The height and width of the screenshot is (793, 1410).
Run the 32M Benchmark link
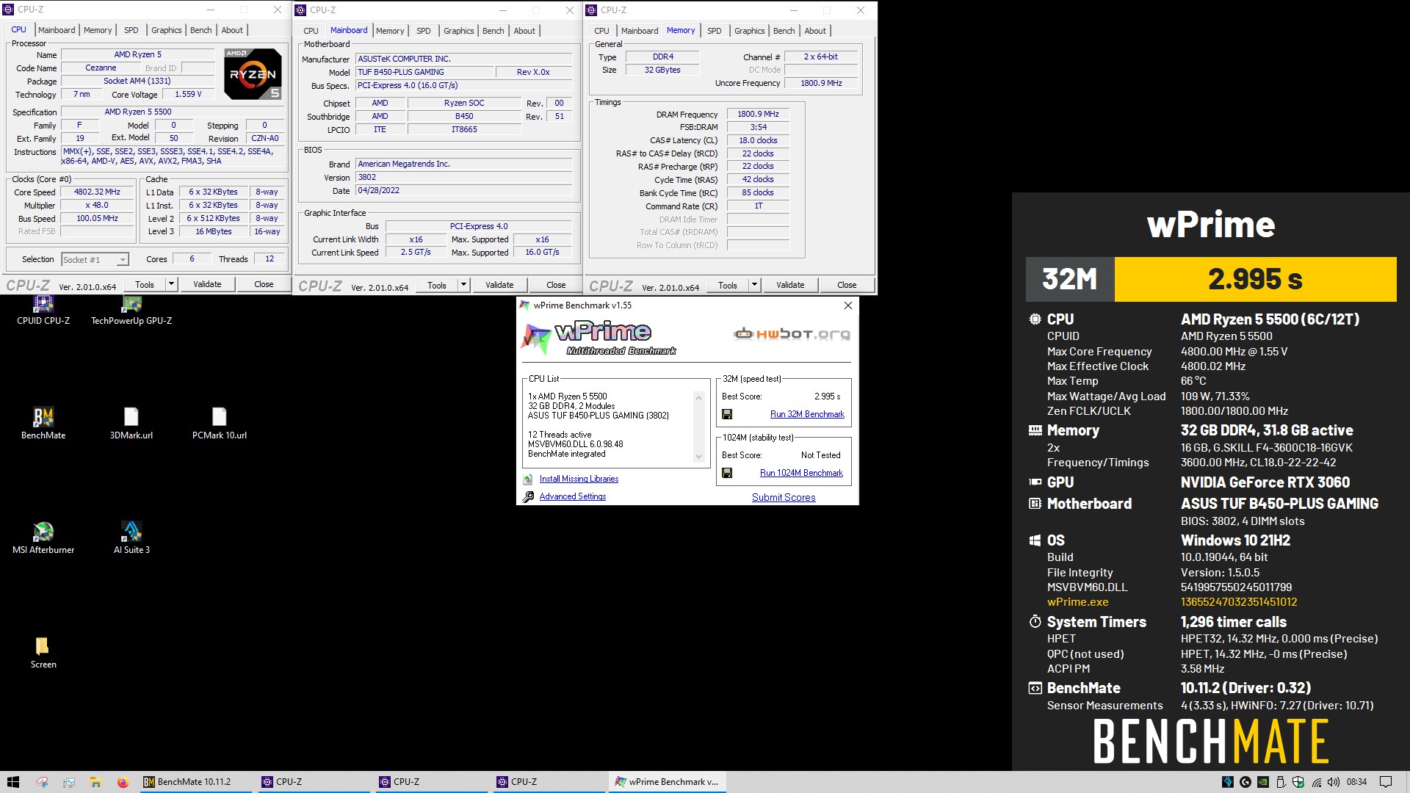[807, 415]
